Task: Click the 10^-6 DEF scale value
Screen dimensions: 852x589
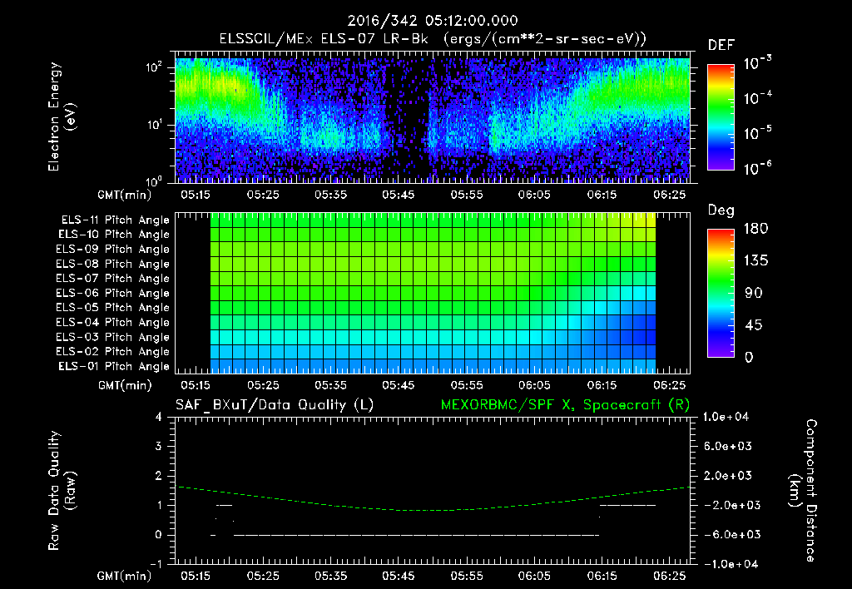Action: 758,168
